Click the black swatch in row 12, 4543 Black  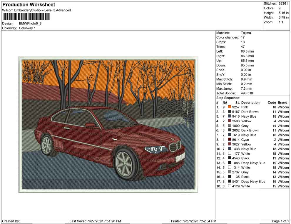coord(230,158)
